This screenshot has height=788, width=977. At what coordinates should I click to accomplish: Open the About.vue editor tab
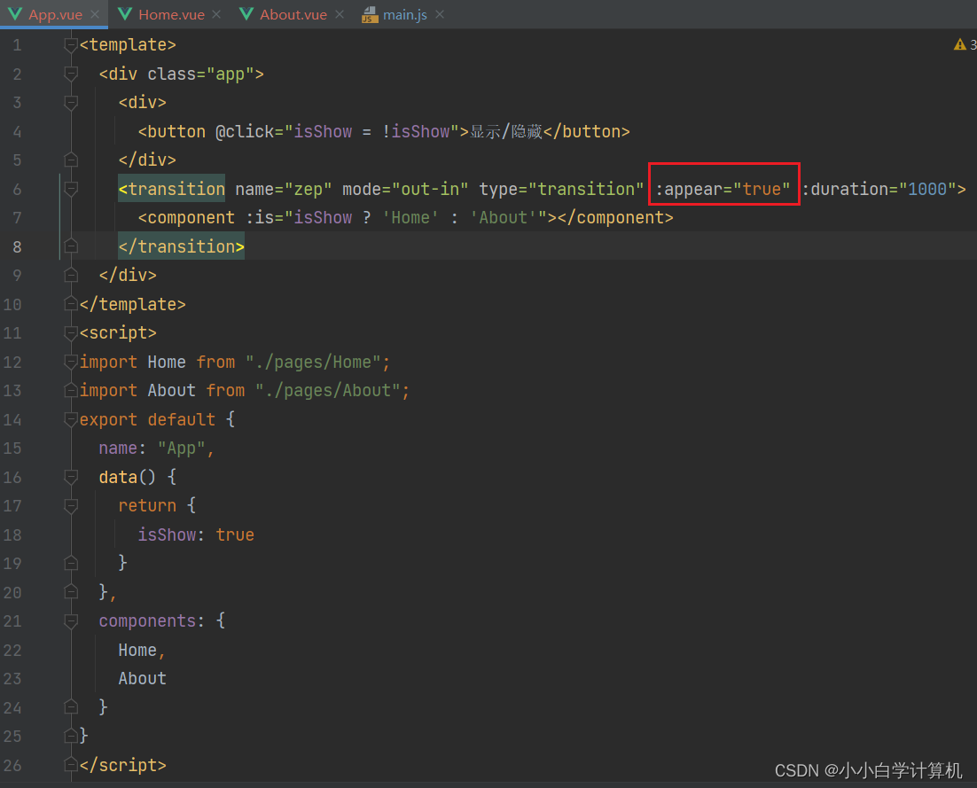[293, 14]
